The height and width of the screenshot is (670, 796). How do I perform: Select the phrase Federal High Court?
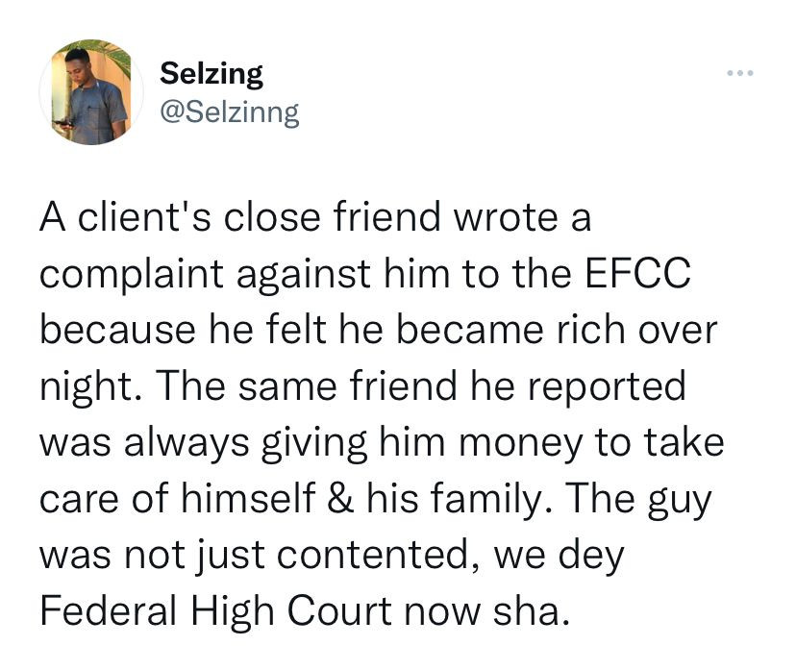(x=216, y=610)
